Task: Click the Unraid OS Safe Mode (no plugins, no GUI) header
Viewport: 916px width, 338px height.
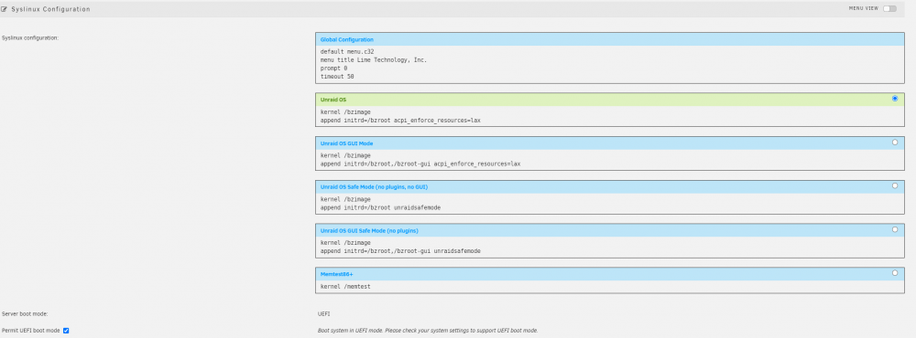Action: pyautogui.click(x=609, y=187)
